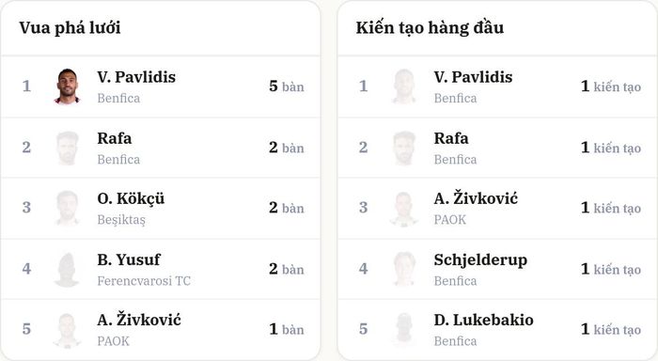This screenshot has height=361, width=658.
Task: Click Schjelderup player avatar
Action: 403,269
